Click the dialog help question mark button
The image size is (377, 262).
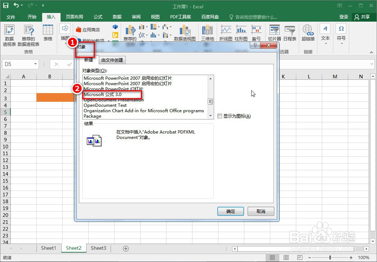point(255,45)
